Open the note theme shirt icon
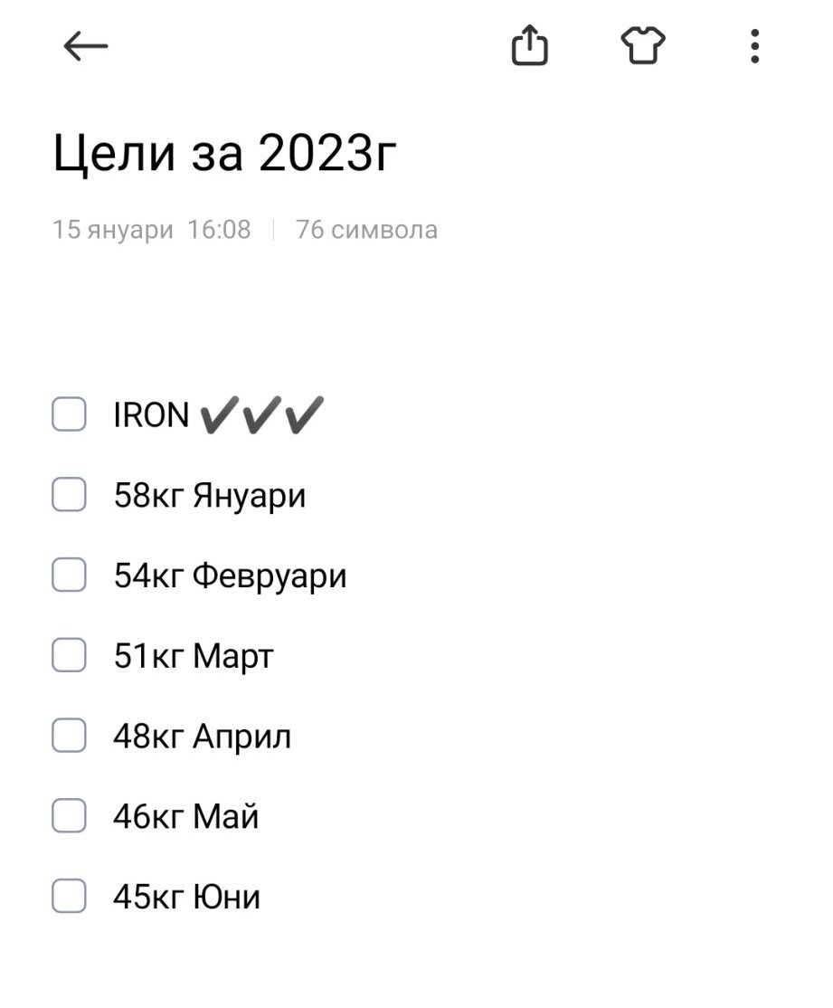This screenshot has height=1008, width=833. coord(643,45)
